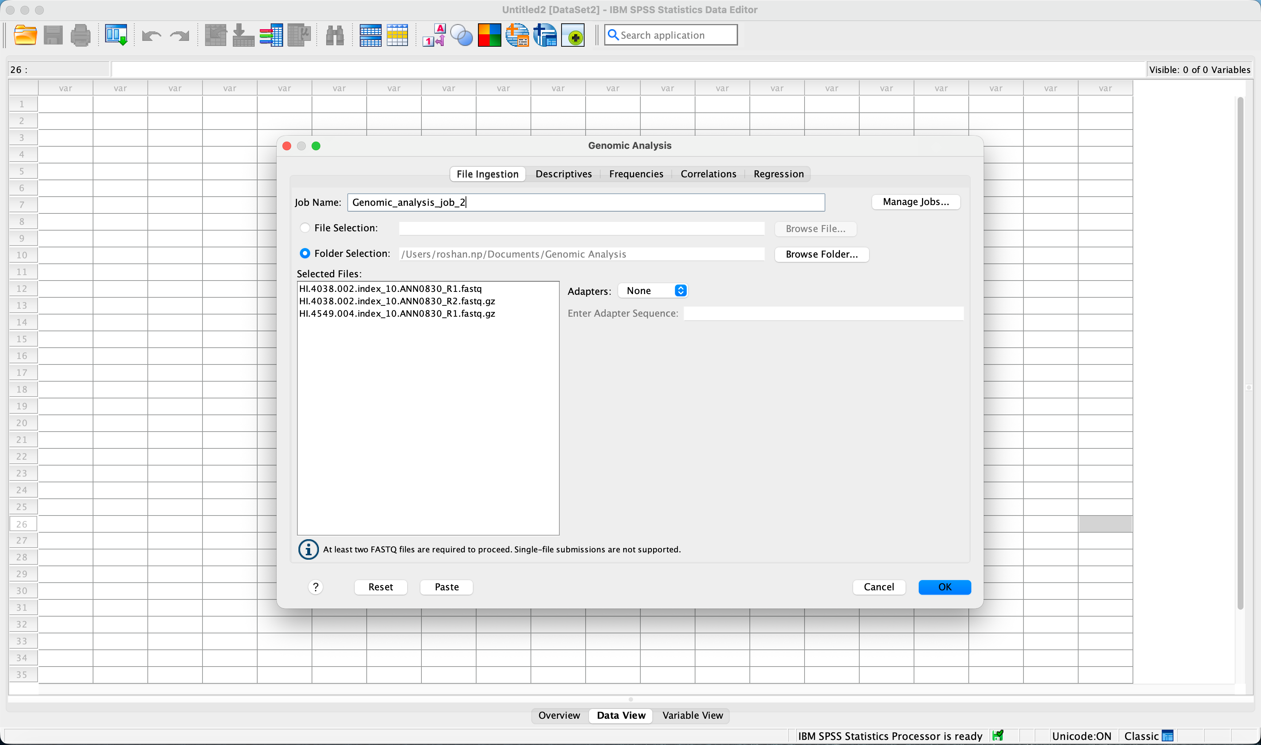The height and width of the screenshot is (745, 1261).
Task: Click the Select cases grid icon
Action: [398, 35]
